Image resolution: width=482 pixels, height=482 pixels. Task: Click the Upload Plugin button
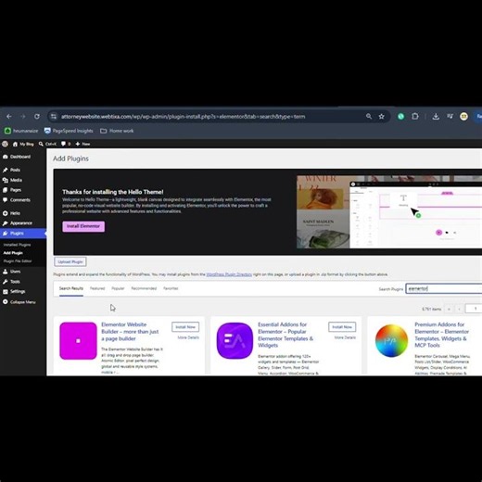click(x=70, y=261)
